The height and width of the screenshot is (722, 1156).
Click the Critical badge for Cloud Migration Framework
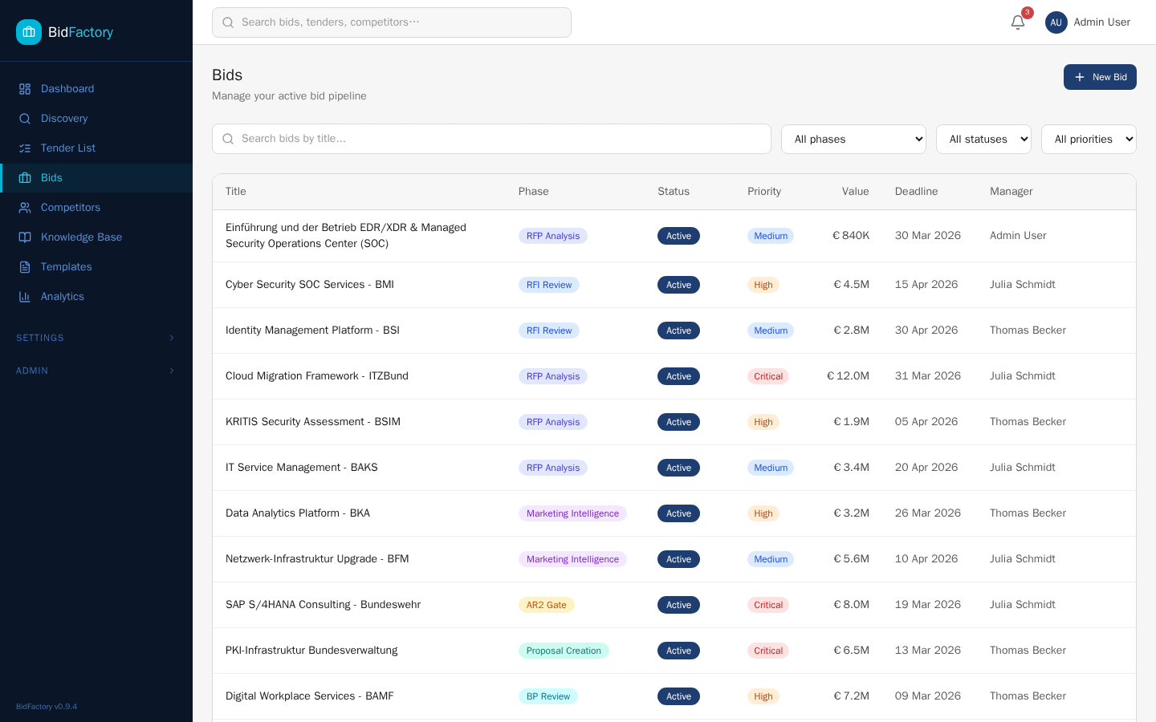[x=768, y=376]
